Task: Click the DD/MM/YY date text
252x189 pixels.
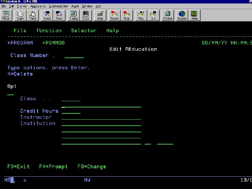Action: 215,43
